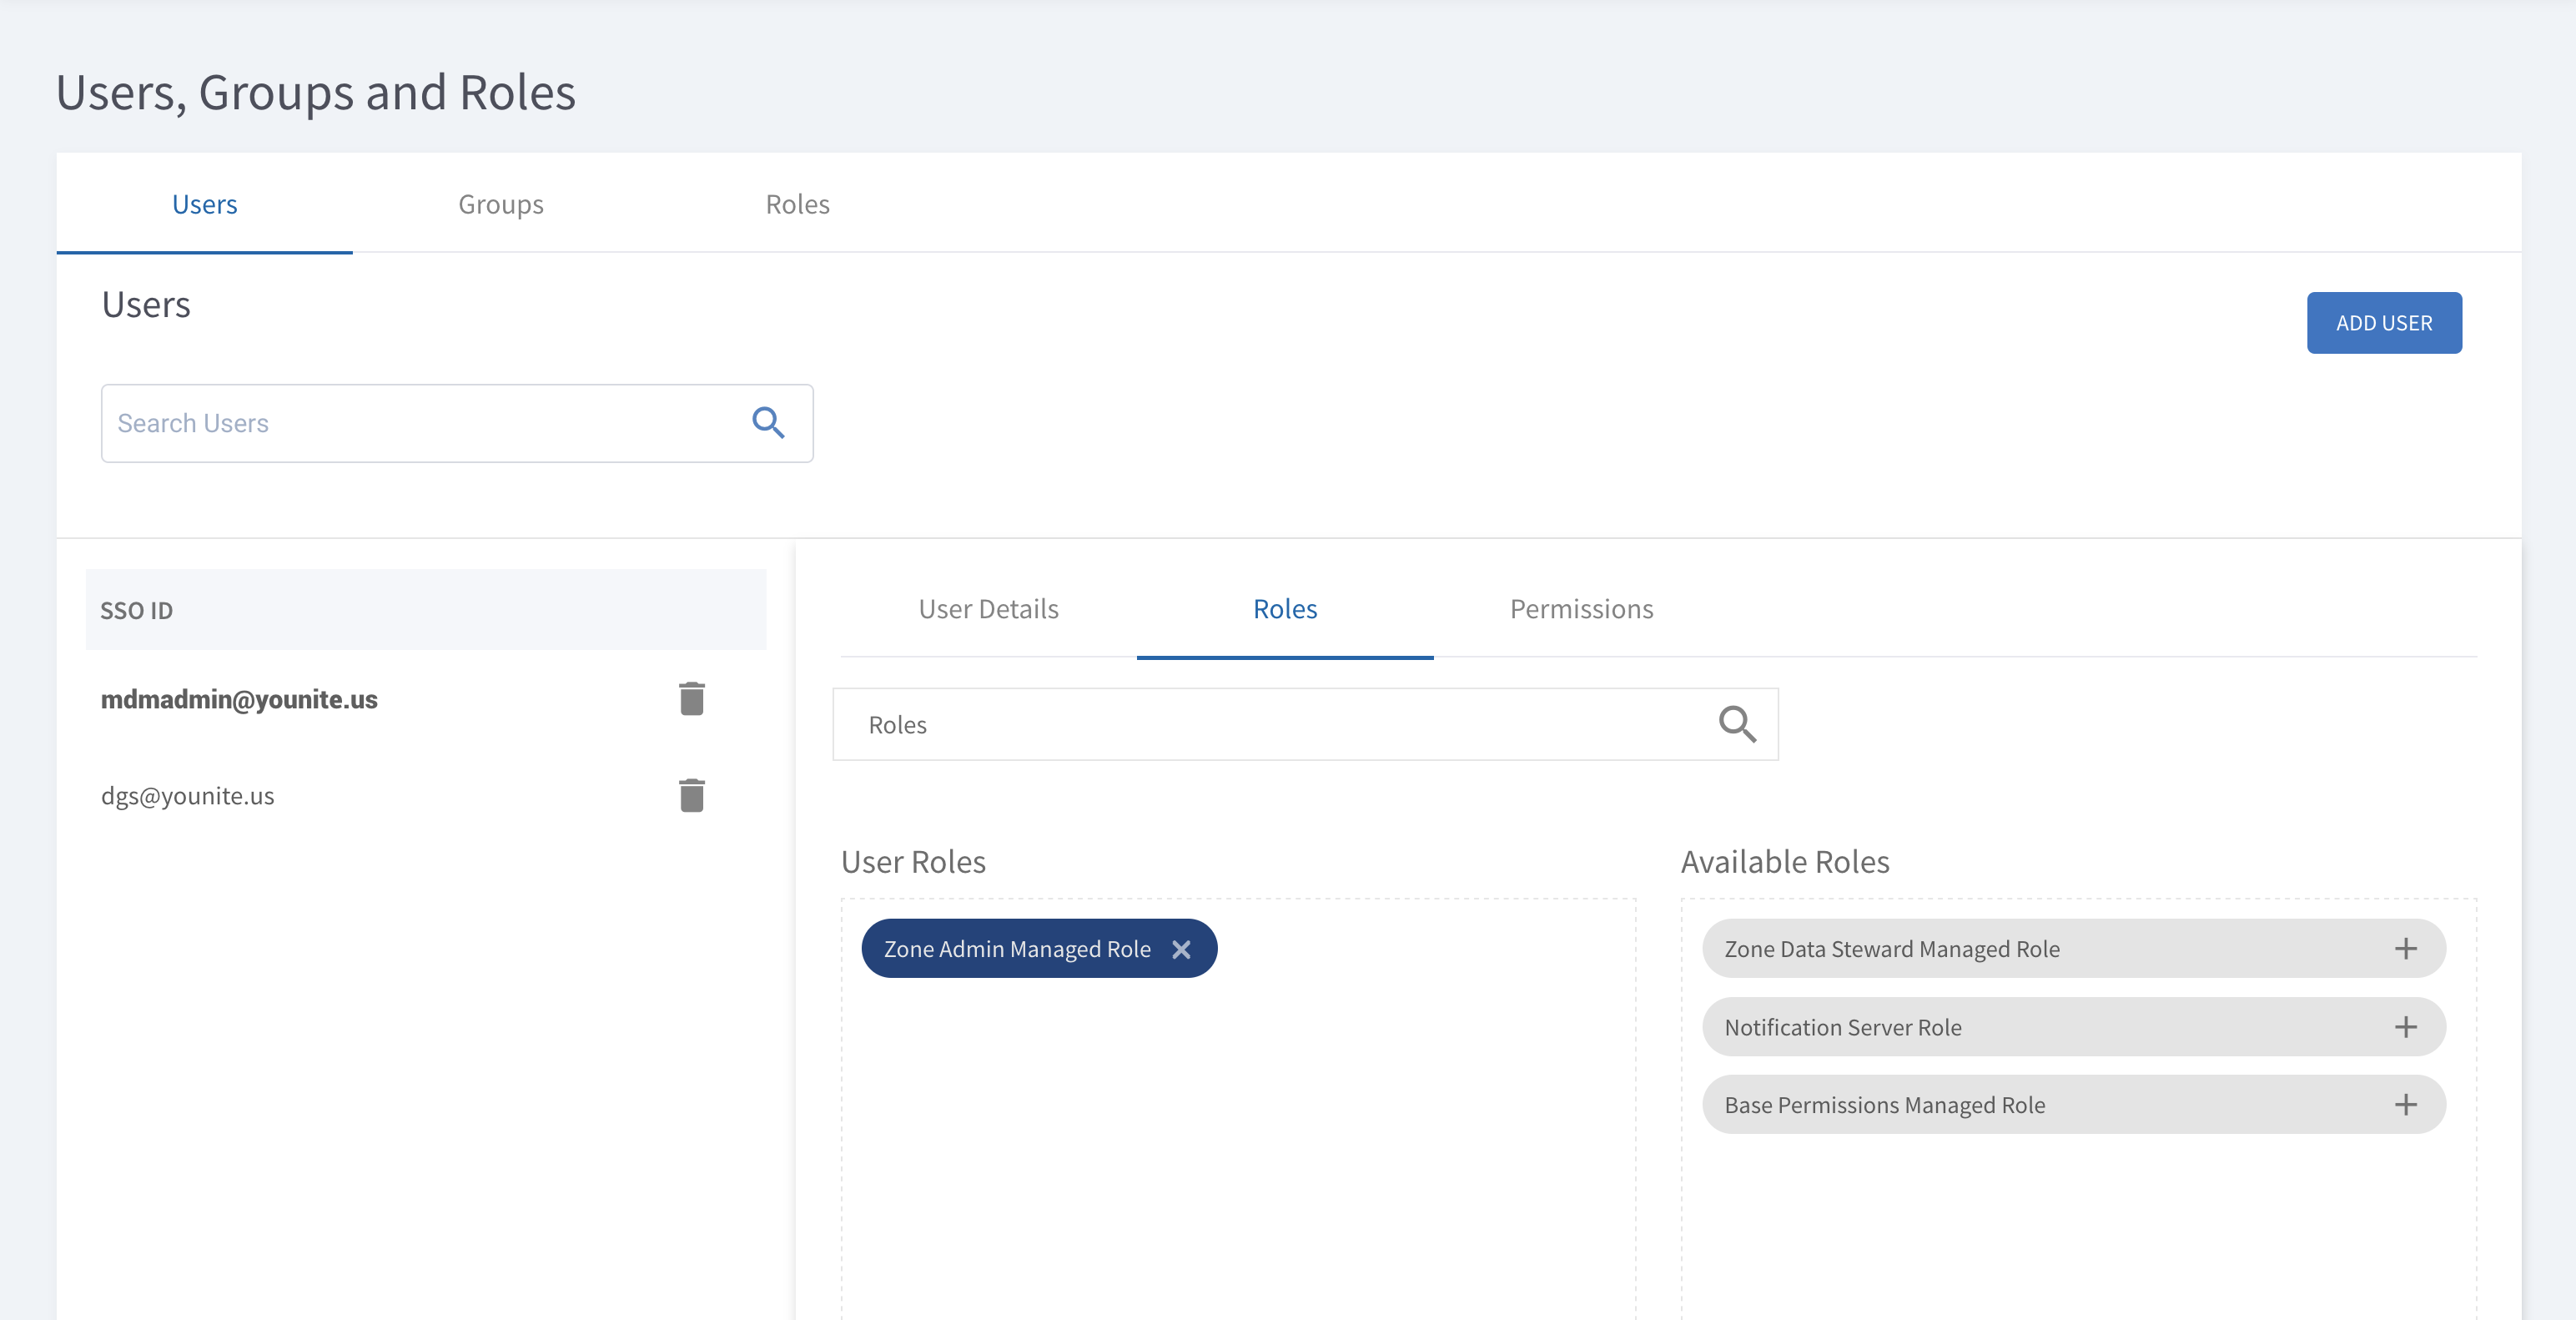Select user mdmadmin@younite.us
Viewport: 2576px width, 1320px height.
point(239,699)
